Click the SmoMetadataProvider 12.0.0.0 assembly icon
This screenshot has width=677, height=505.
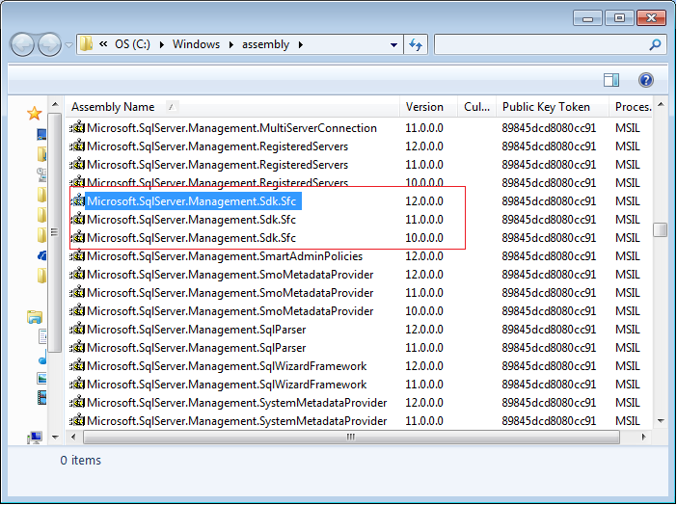[77, 274]
